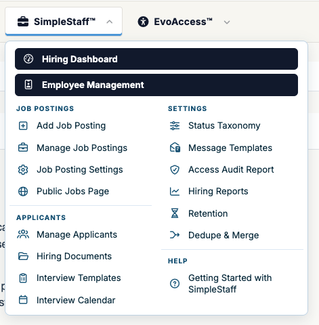Click the EvoAccess accessibility icon
The width and height of the screenshot is (319, 325).
click(x=143, y=22)
